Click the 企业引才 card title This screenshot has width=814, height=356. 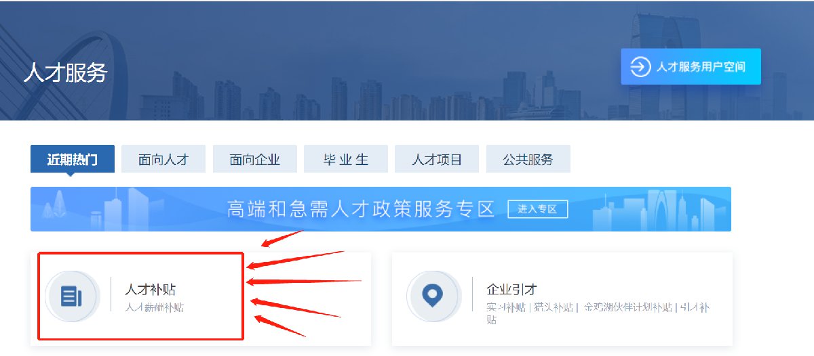[x=512, y=289]
